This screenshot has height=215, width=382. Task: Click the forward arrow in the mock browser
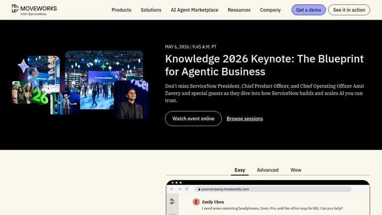tap(180, 189)
